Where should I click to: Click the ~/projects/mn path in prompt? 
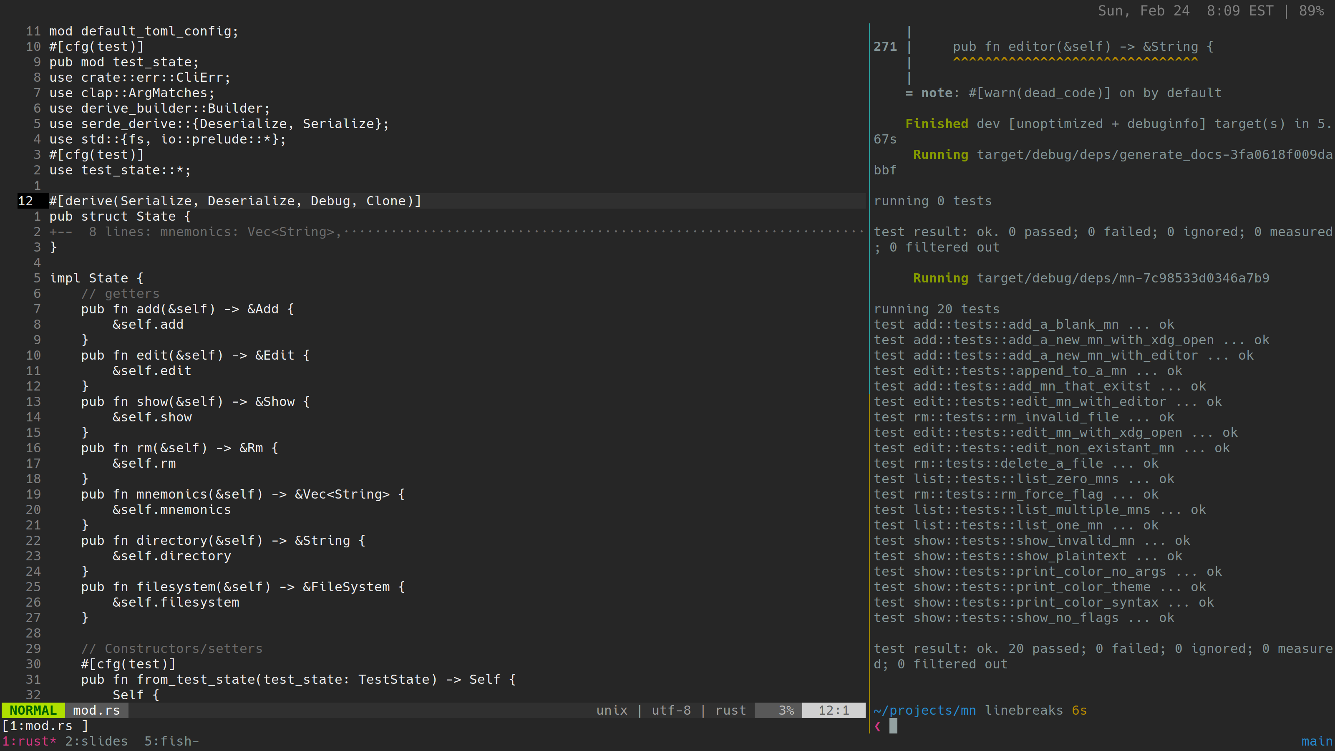(924, 710)
